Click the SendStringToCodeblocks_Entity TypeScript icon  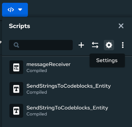coord(16,111)
